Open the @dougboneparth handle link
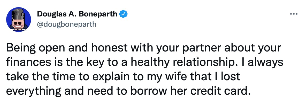The height and width of the screenshot is (105, 306). (66, 25)
